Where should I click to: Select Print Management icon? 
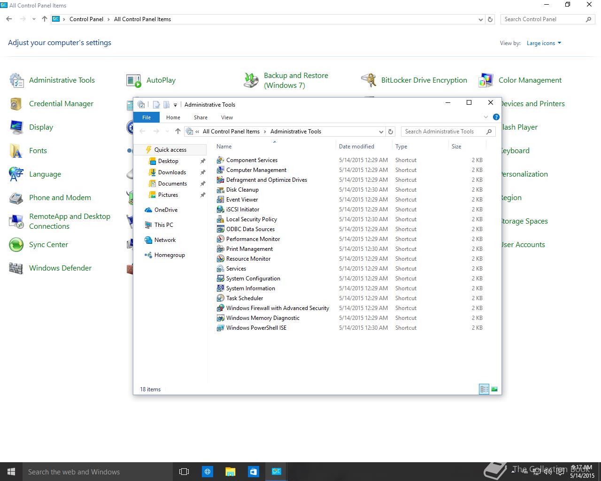220,249
